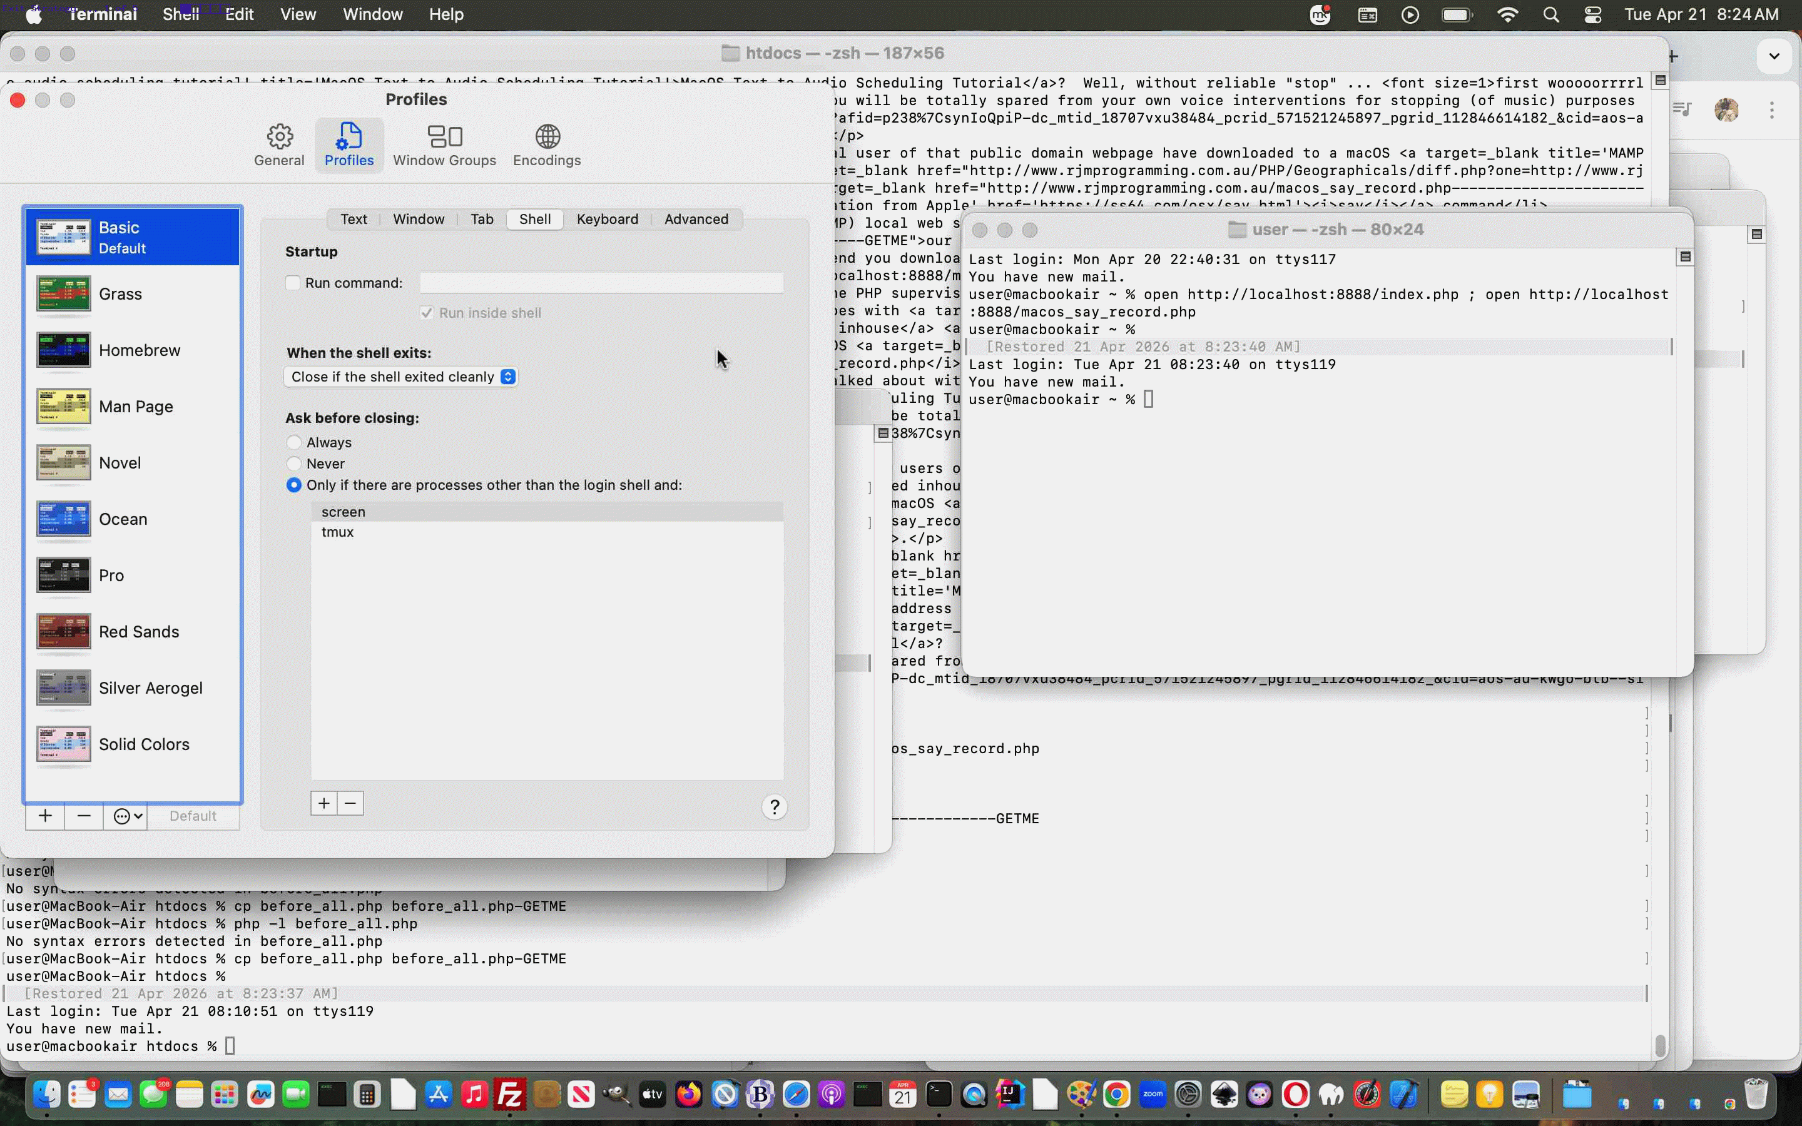Open the Window Groups settings icon
The height and width of the screenshot is (1126, 1802).
click(444, 144)
